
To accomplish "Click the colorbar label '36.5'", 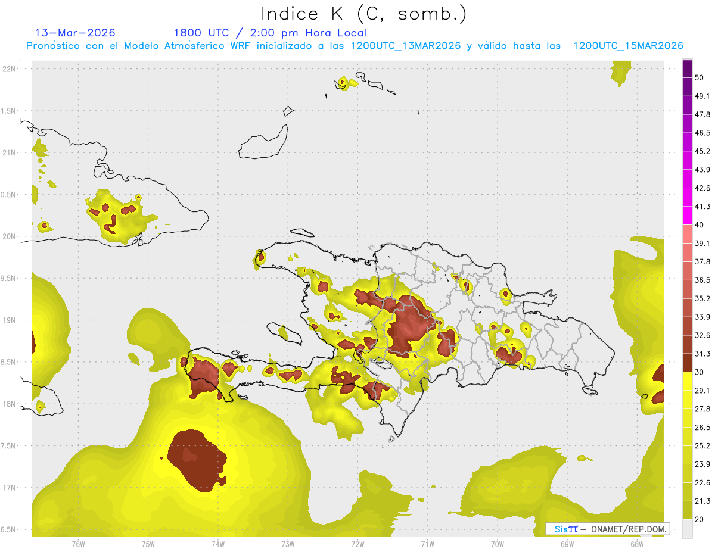I will (702, 280).
